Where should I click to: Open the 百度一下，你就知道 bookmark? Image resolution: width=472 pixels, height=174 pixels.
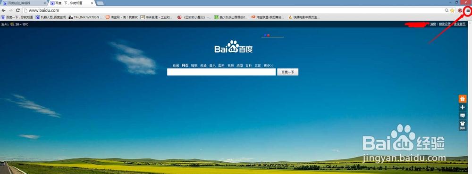point(17,17)
